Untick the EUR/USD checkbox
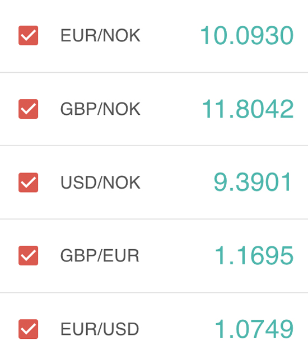The image size is (308, 364). point(29,329)
